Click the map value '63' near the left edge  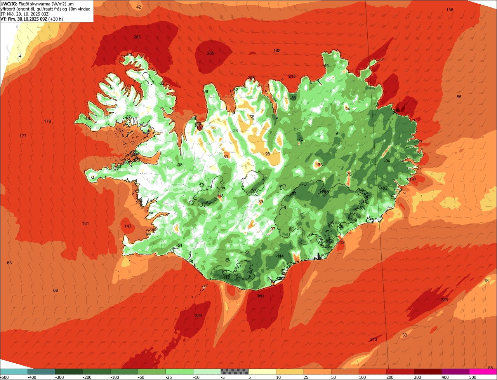(x=9, y=263)
